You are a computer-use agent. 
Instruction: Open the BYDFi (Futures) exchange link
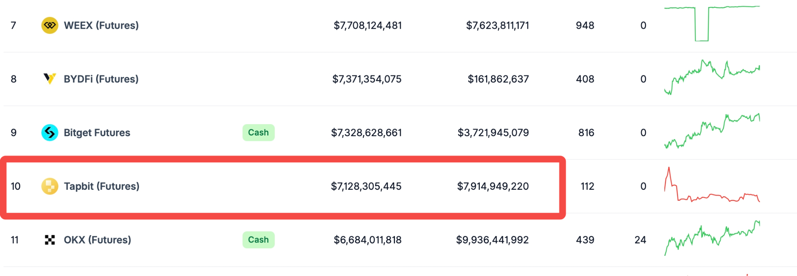(x=101, y=79)
